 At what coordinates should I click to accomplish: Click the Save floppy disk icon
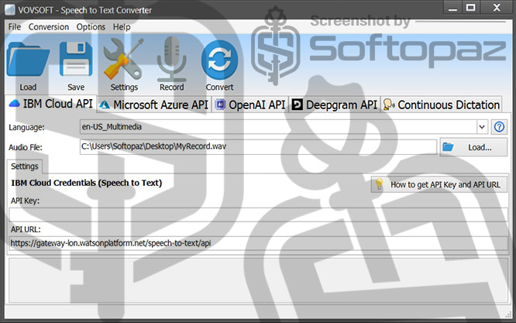click(x=76, y=59)
